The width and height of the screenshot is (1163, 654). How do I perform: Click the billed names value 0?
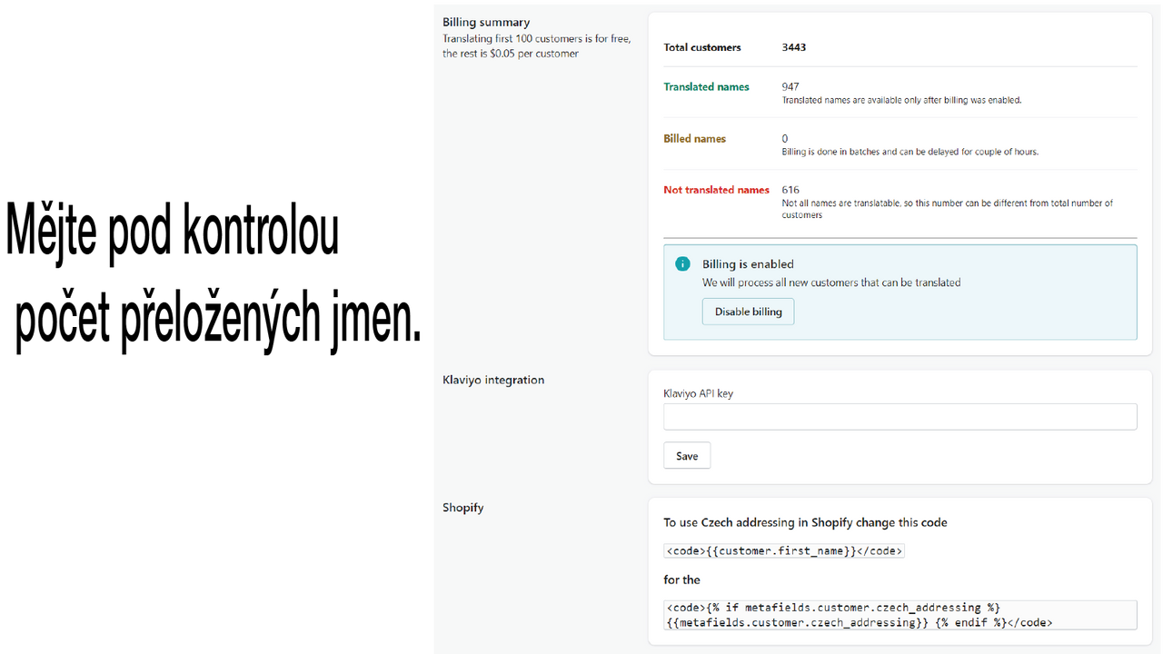[x=785, y=139]
